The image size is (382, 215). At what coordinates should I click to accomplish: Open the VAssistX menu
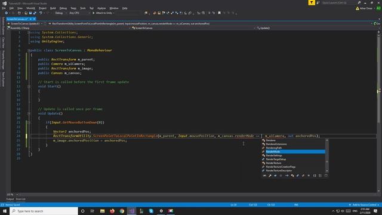tap(30, 8)
